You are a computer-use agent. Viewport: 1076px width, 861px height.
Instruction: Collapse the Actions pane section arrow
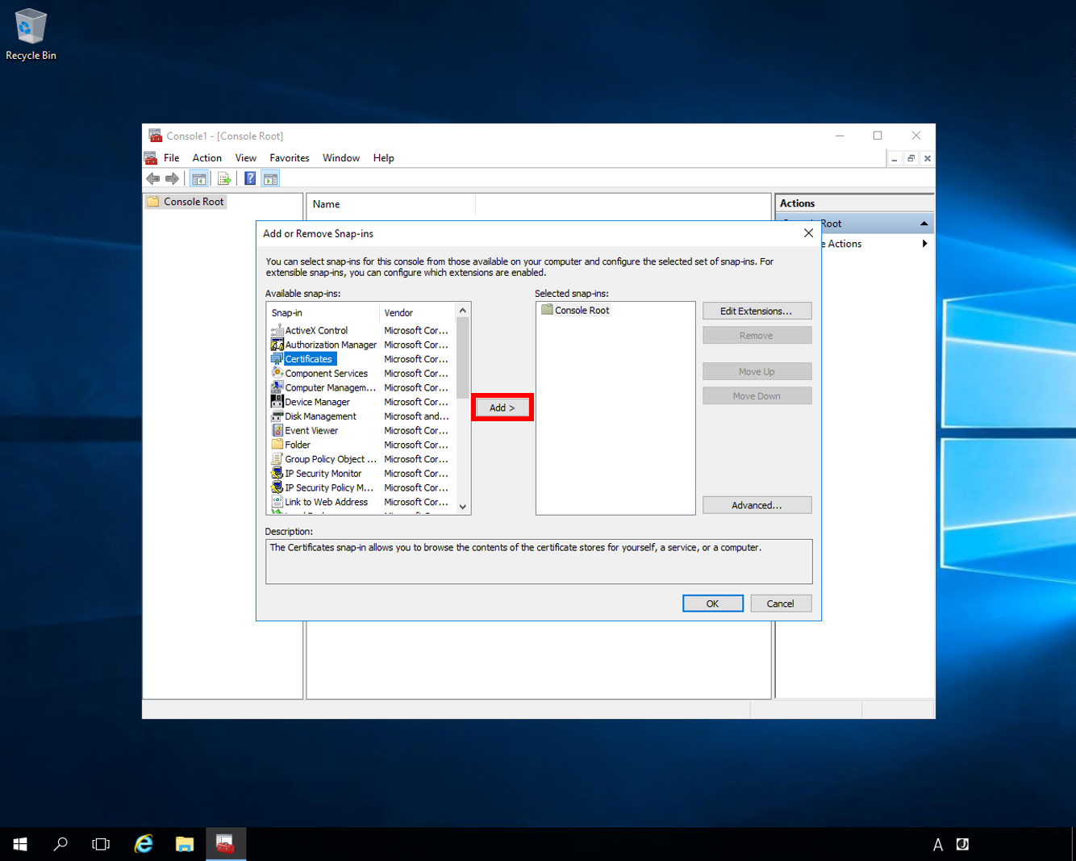click(x=924, y=224)
